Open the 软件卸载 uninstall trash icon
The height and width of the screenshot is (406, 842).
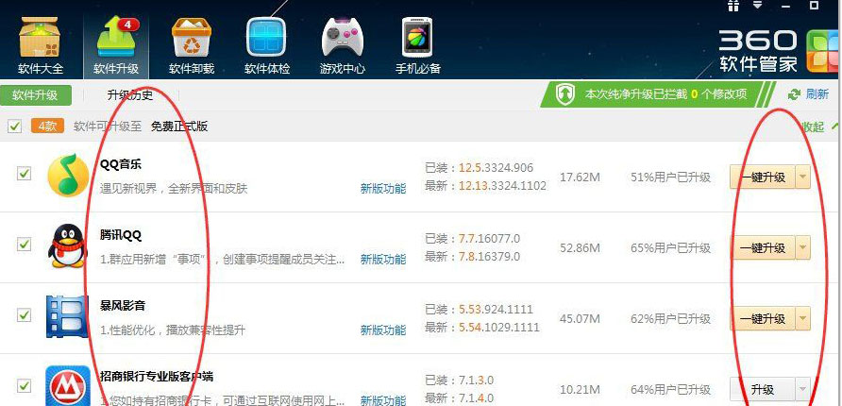coord(192,37)
